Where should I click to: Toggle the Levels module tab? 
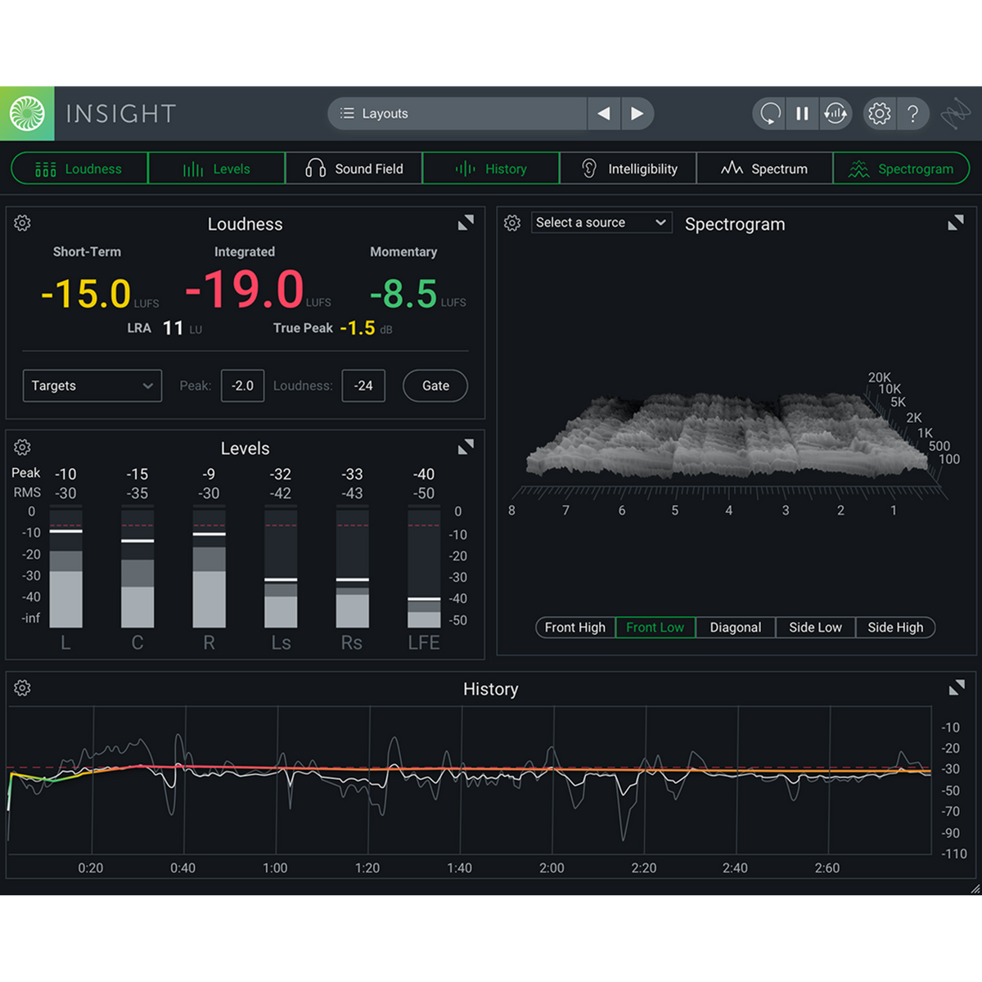click(217, 169)
